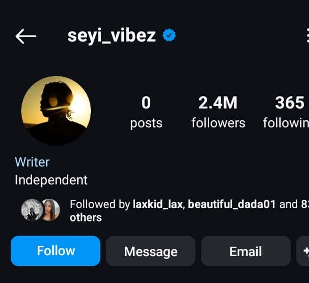Viewport: 309px width, 283px height.
Task: Open the seyi_vibez profile picture
Action: (56, 110)
